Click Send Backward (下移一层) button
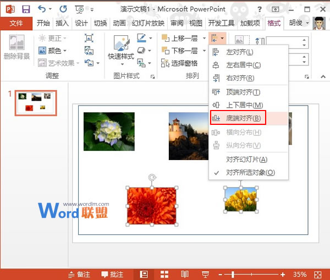330x280 pixels. click(x=180, y=51)
